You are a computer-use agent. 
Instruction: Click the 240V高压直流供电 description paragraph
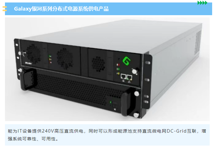(107, 135)
